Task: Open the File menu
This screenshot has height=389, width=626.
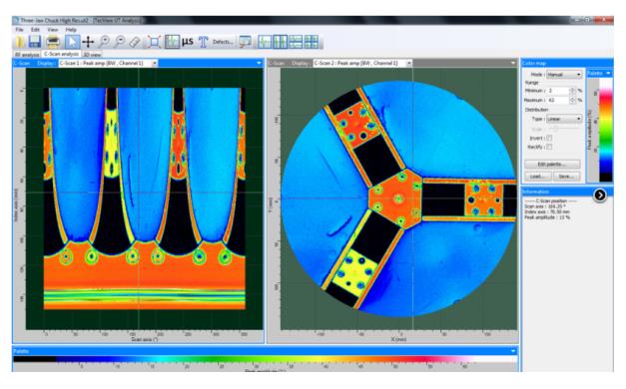Action: point(19,30)
